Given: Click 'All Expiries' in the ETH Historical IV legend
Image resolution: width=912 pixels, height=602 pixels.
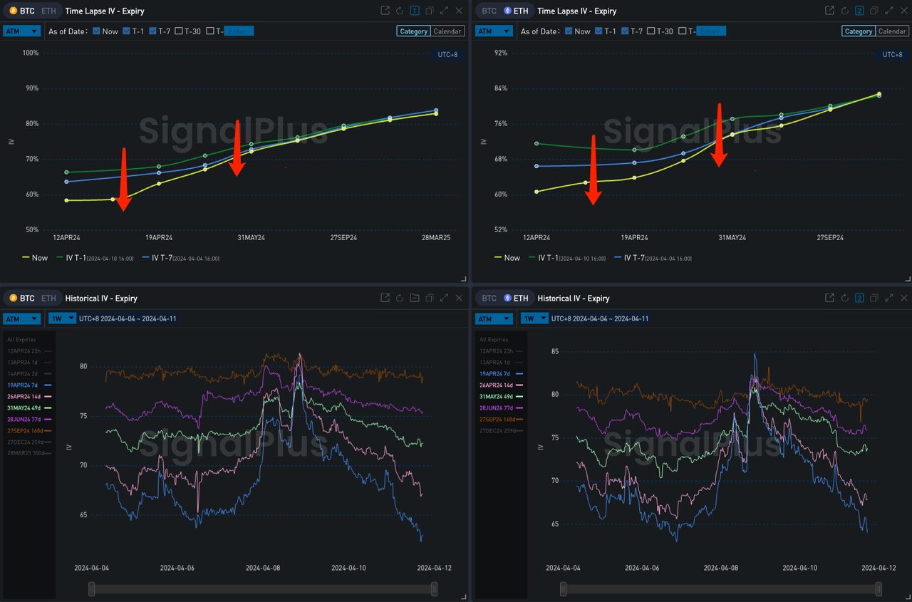Looking at the screenshot, I should pyautogui.click(x=494, y=340).
